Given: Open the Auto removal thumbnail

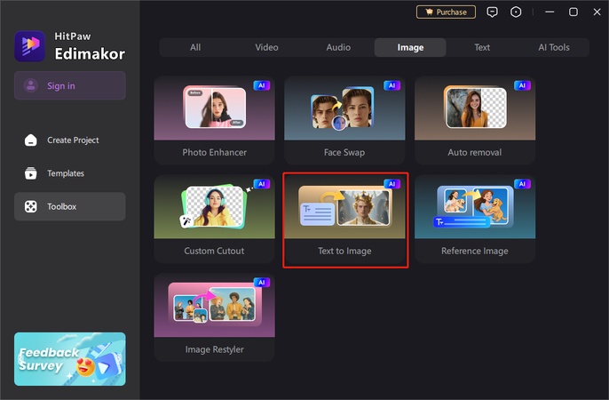Looking at the screenshot, I should click(x=475, y=108).
